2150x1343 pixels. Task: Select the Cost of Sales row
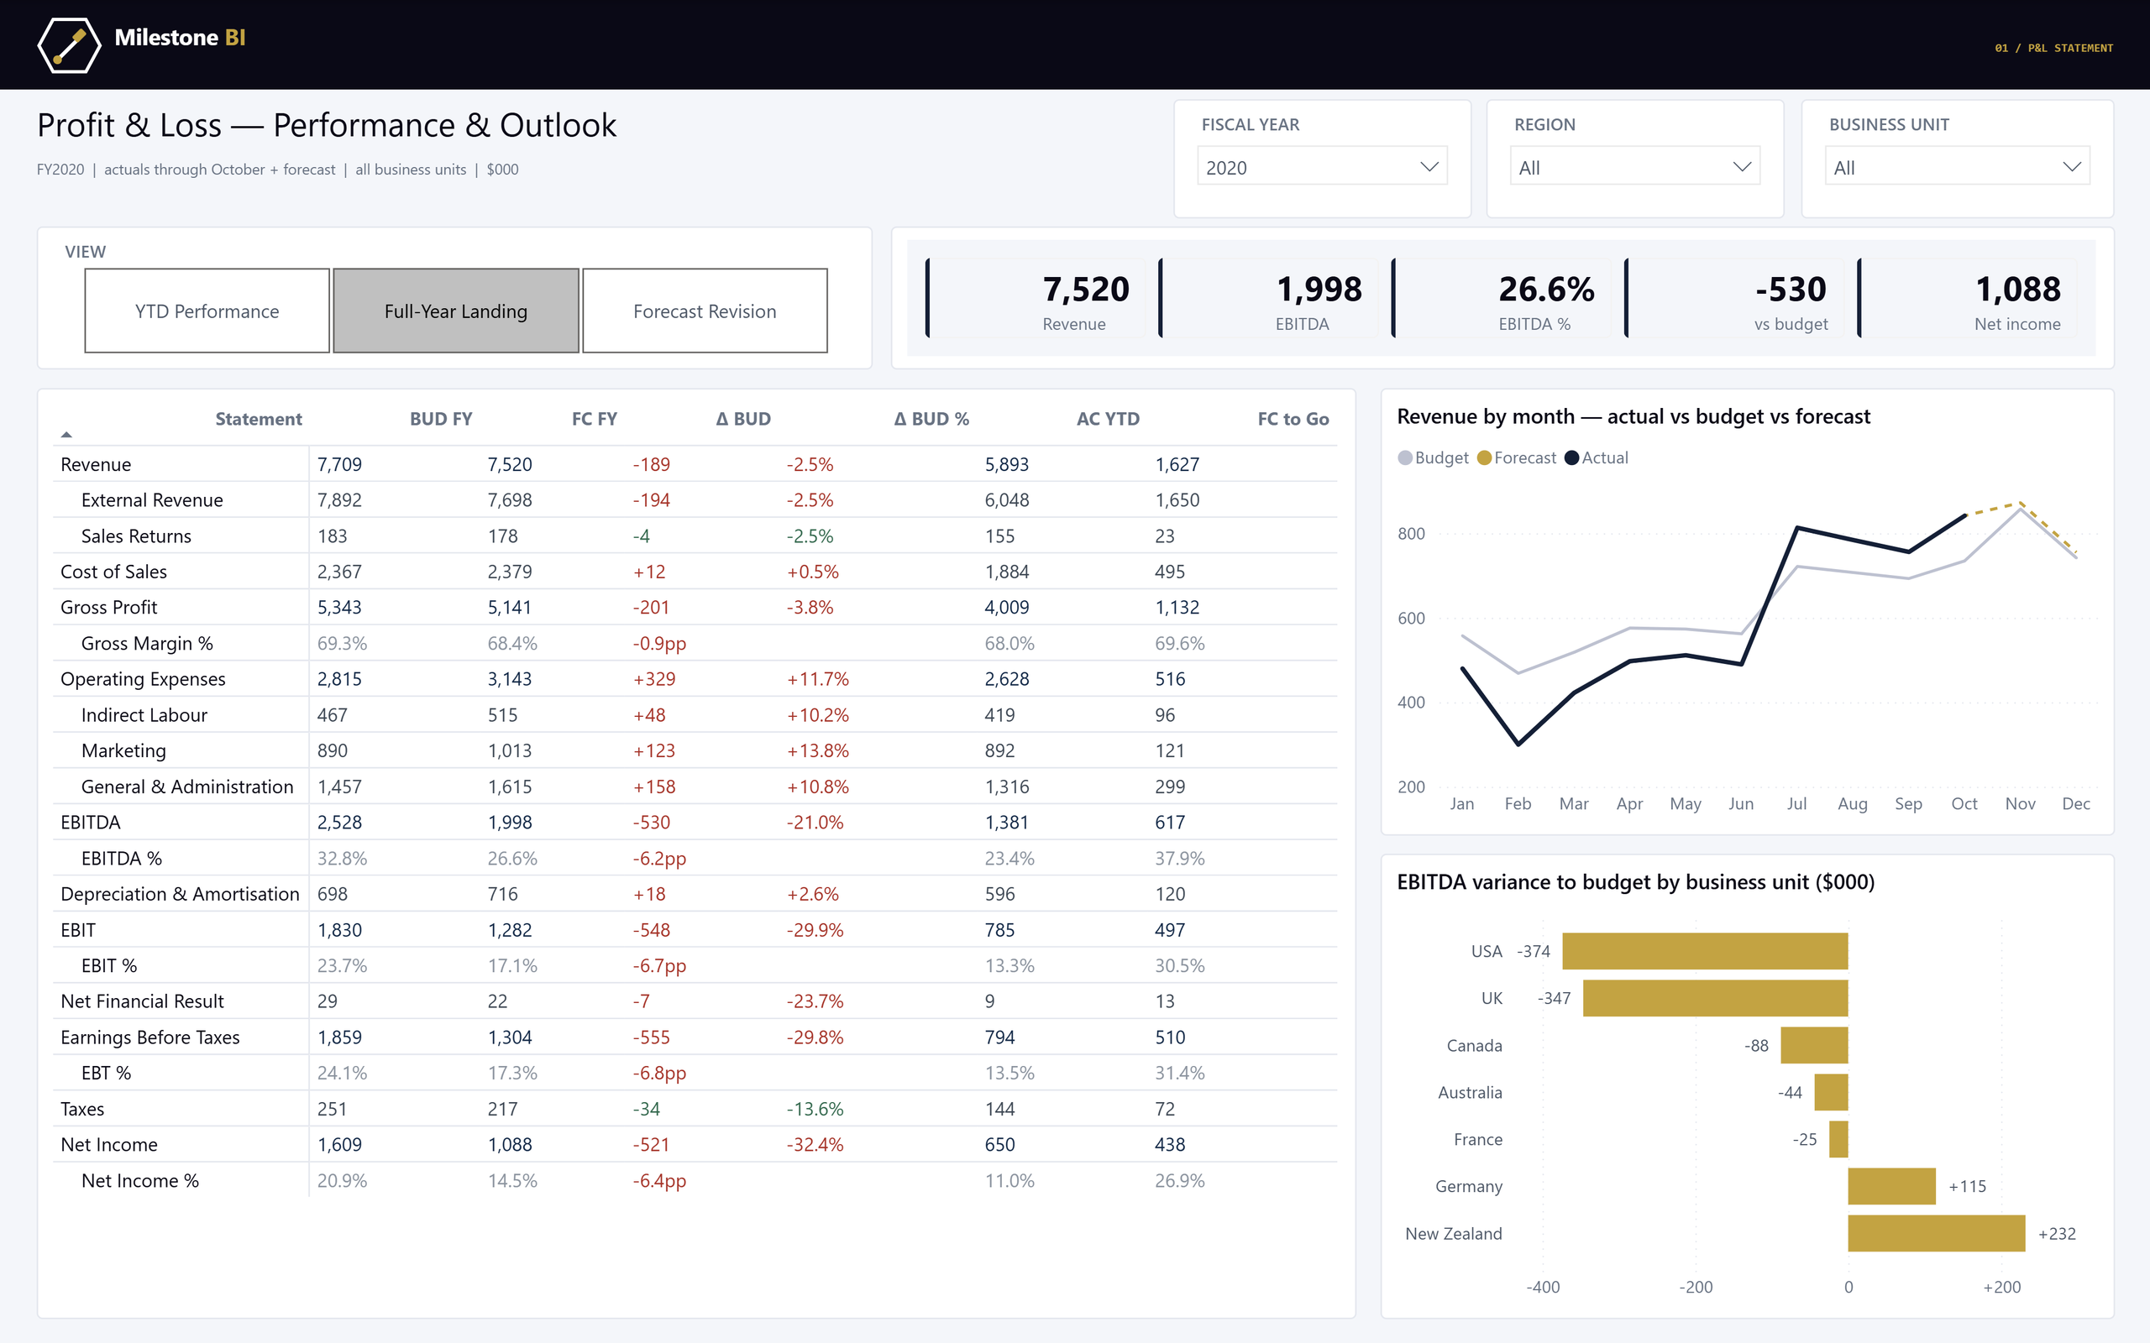695,571
